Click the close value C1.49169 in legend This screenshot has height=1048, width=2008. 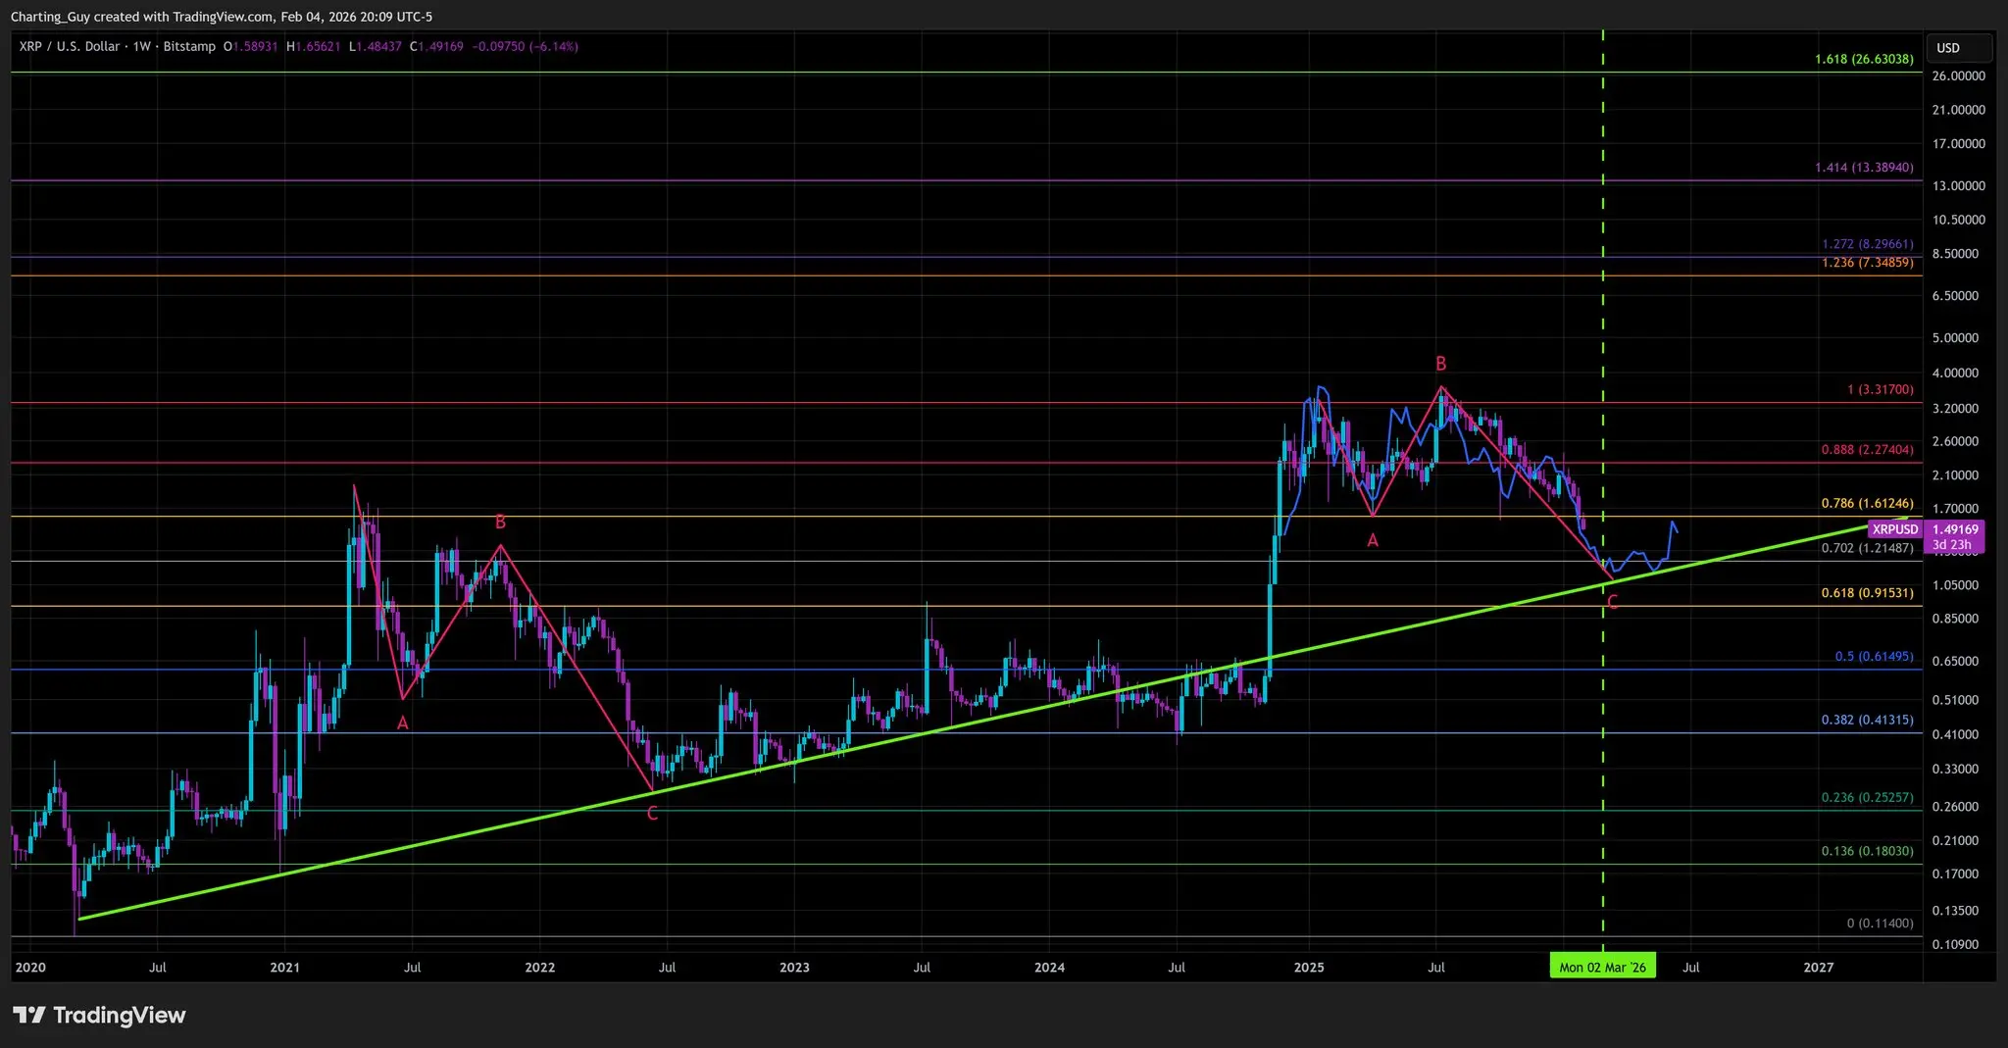[x=434, y=46]
